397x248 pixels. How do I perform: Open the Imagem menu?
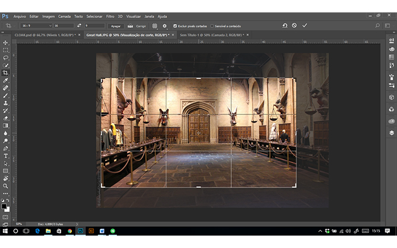click(48, 16)
